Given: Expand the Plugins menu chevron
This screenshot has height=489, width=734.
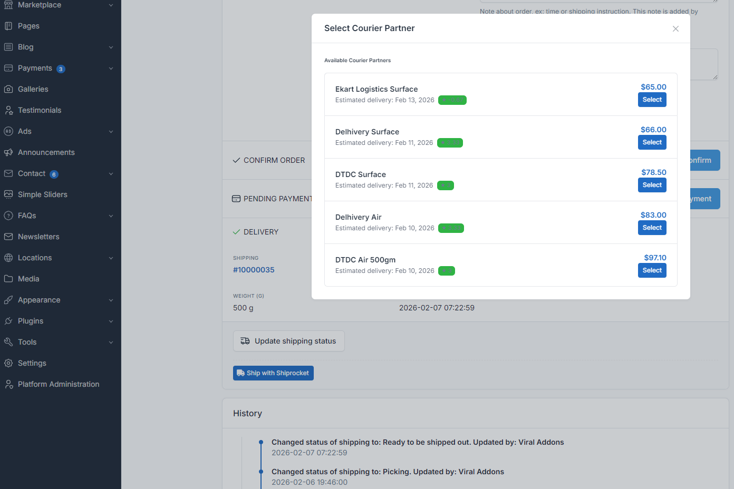Looking at the screenshot, I should (x=111, y=321).
